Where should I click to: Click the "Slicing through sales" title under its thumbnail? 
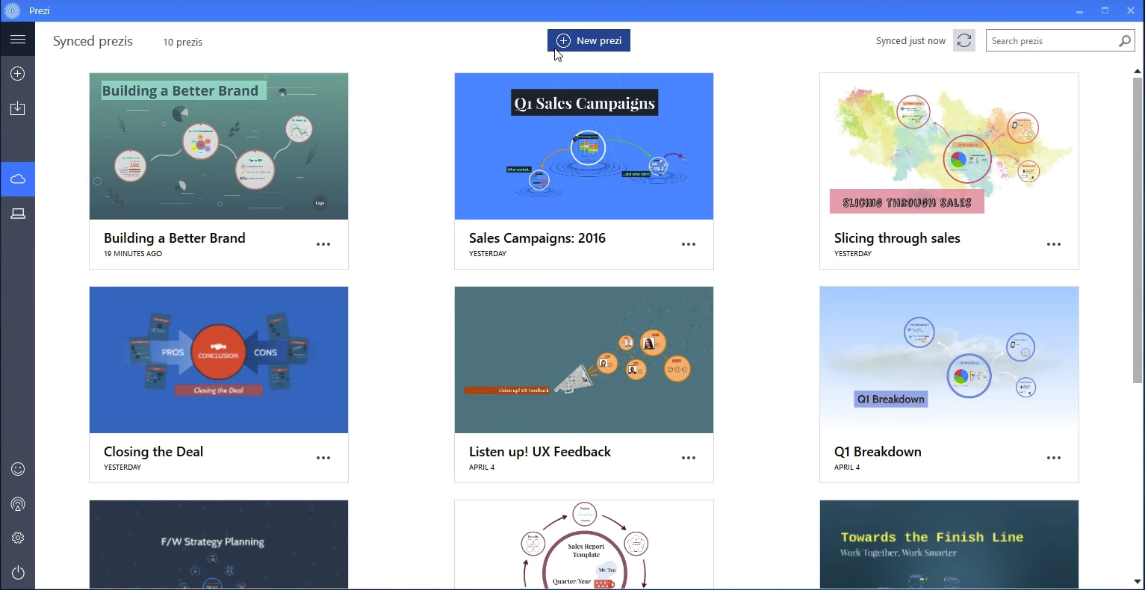[897, 238]
